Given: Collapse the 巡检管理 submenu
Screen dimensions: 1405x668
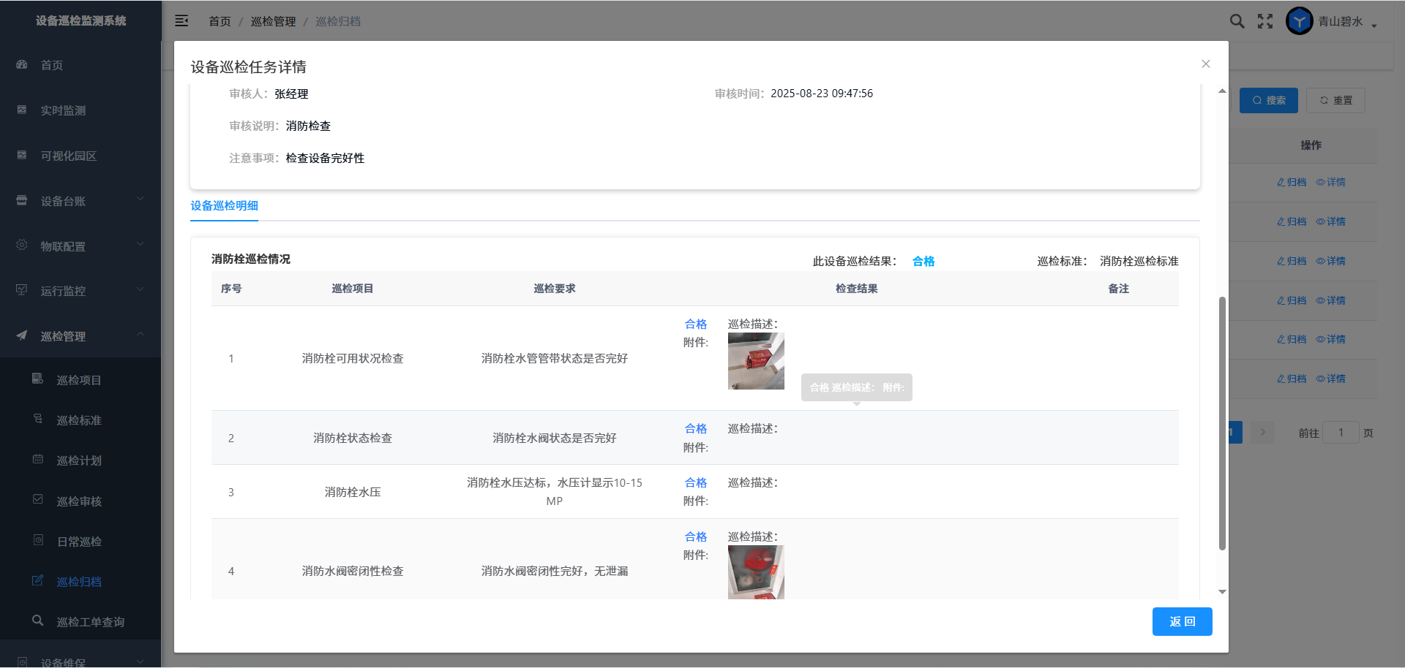Looking at the screenshot, I should [80, 336].
